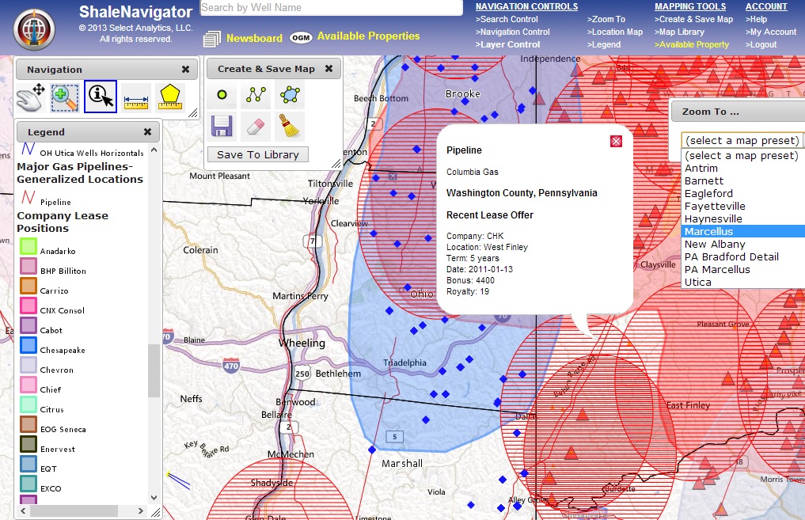Viewport: 805px width, 520px height.
Task: Open Layer Control from navigation controls
Action: pos(507,44)
